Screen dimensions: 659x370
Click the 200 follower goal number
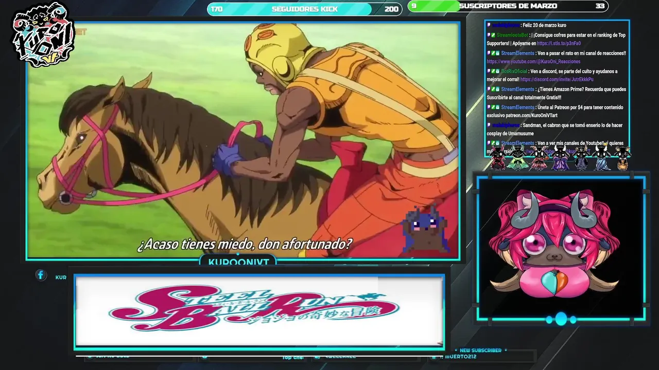pyautogui.click(x=391, y=9)
